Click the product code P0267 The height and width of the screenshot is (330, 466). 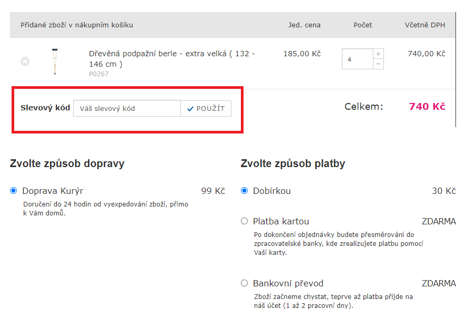coord(99,74)
